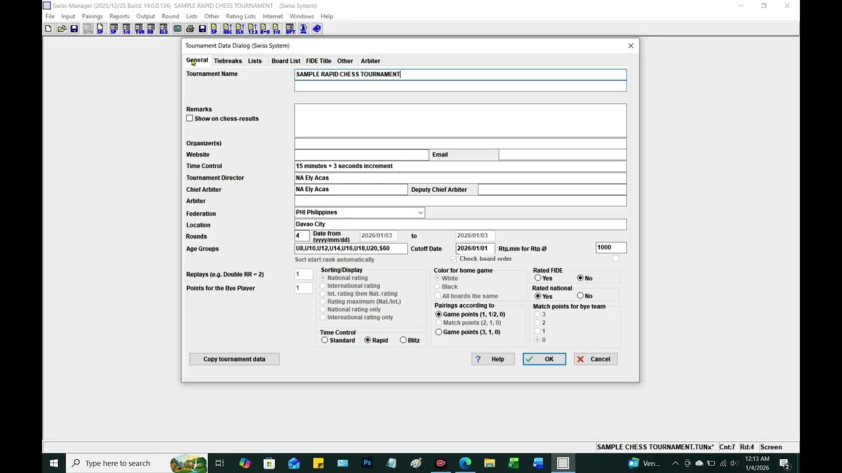
Task: Open the Pairings menu
Action: [x=92, y=16]
